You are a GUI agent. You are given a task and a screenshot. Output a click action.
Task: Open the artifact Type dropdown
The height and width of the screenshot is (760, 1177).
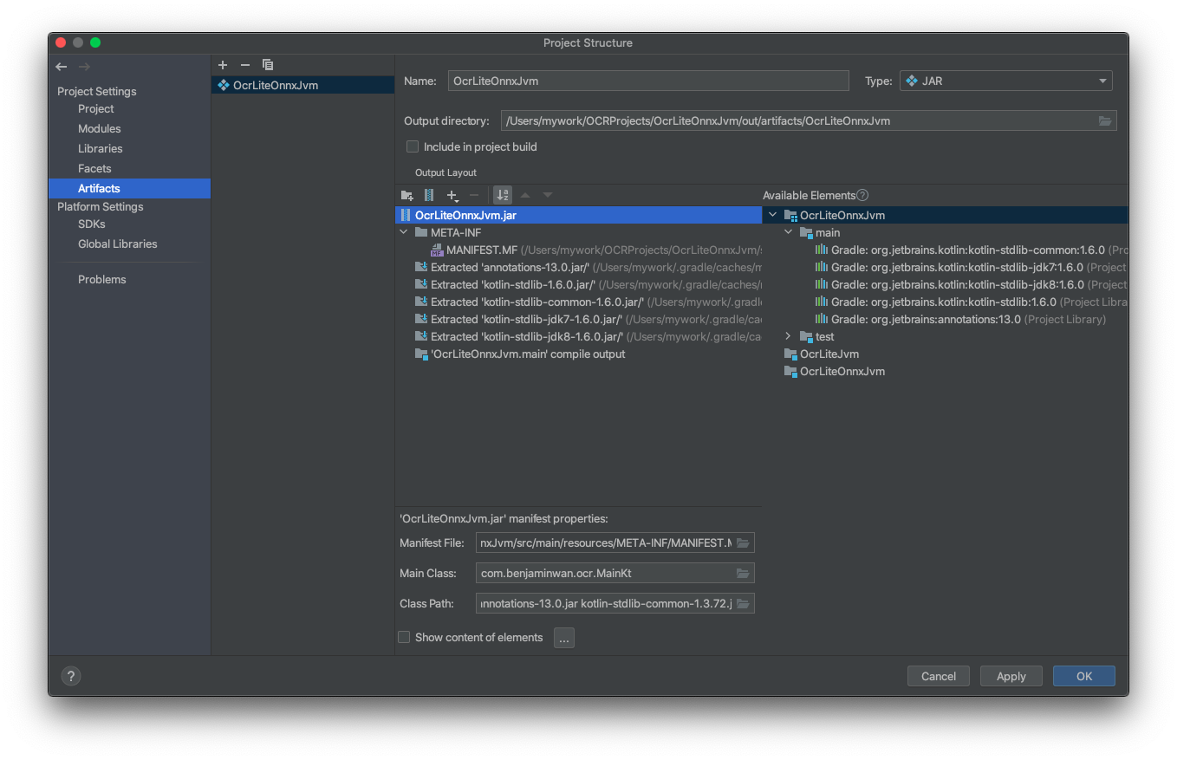1006,81
